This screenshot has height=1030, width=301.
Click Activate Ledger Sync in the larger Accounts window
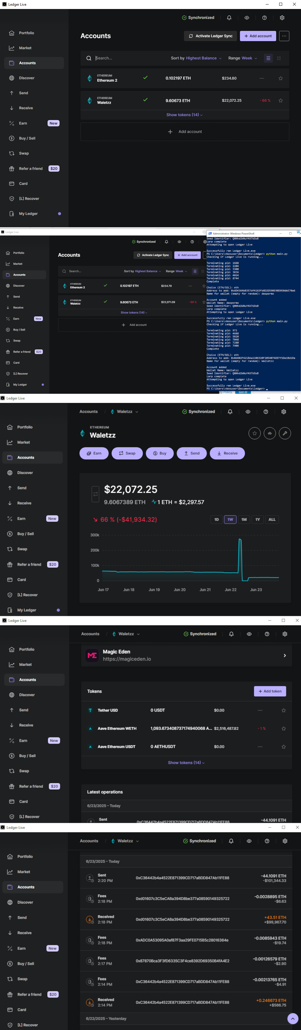(211, 36)
